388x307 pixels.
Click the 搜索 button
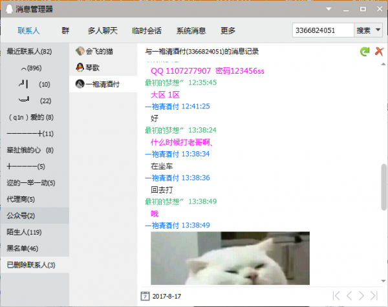(x=363, y=30)
